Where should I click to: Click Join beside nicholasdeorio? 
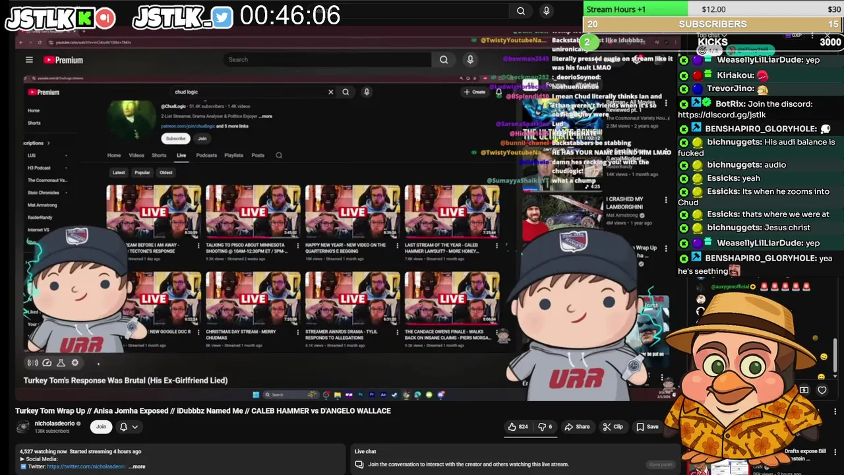pos(101,427)
